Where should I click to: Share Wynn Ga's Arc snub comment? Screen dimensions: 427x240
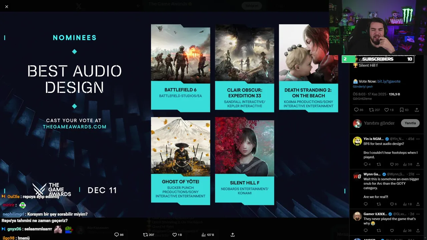tap(419, 204)
